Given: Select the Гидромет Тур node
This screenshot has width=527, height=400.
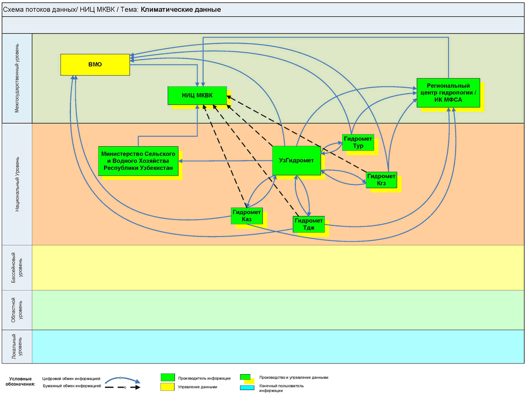Looking at the screenshot, I should point(358,142).
